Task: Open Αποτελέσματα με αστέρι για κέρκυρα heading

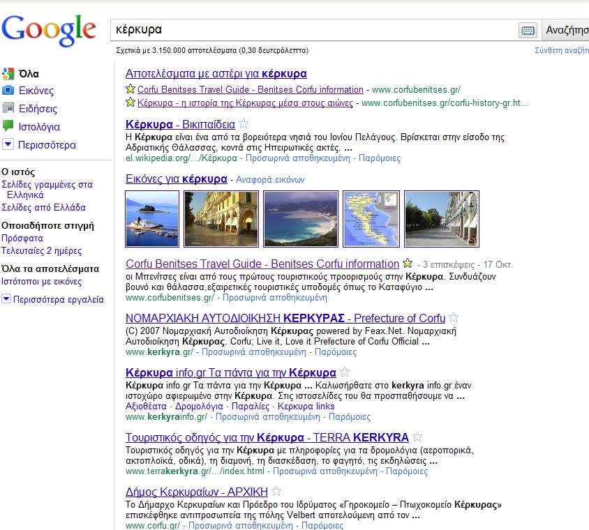Action: pyautogui.click(x=216, y=73)
